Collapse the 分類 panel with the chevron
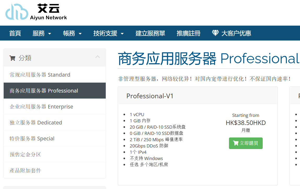The height and width of the screenshot is (189, 300). [98, 57]
